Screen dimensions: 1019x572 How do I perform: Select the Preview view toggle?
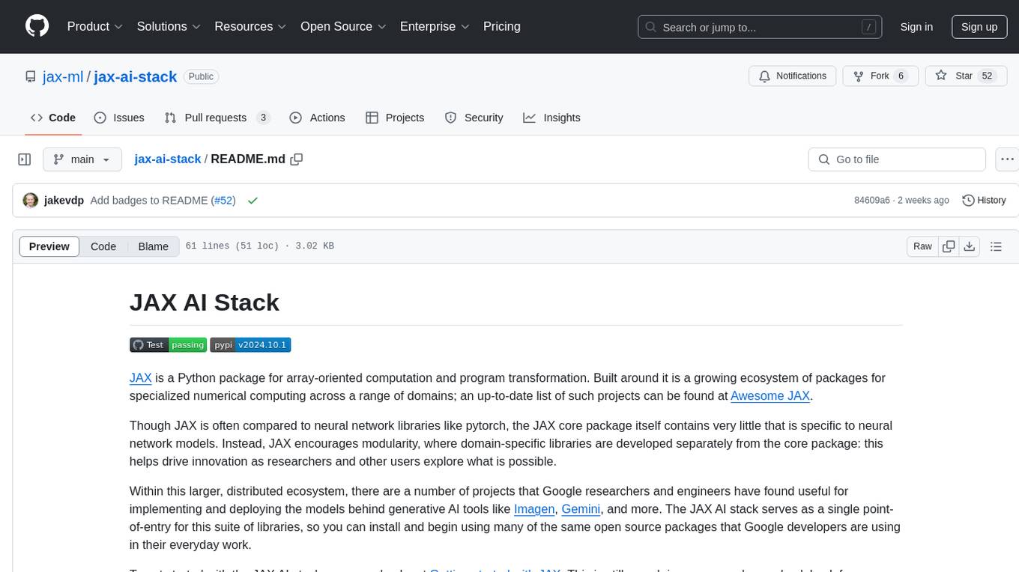tap(49, 246)
